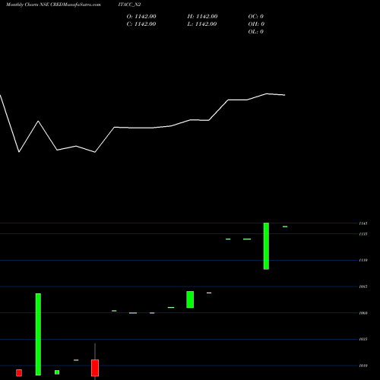Click the OL: 0 readout
Viewport: 380px width, 380px height.
[x=256, y=32]
